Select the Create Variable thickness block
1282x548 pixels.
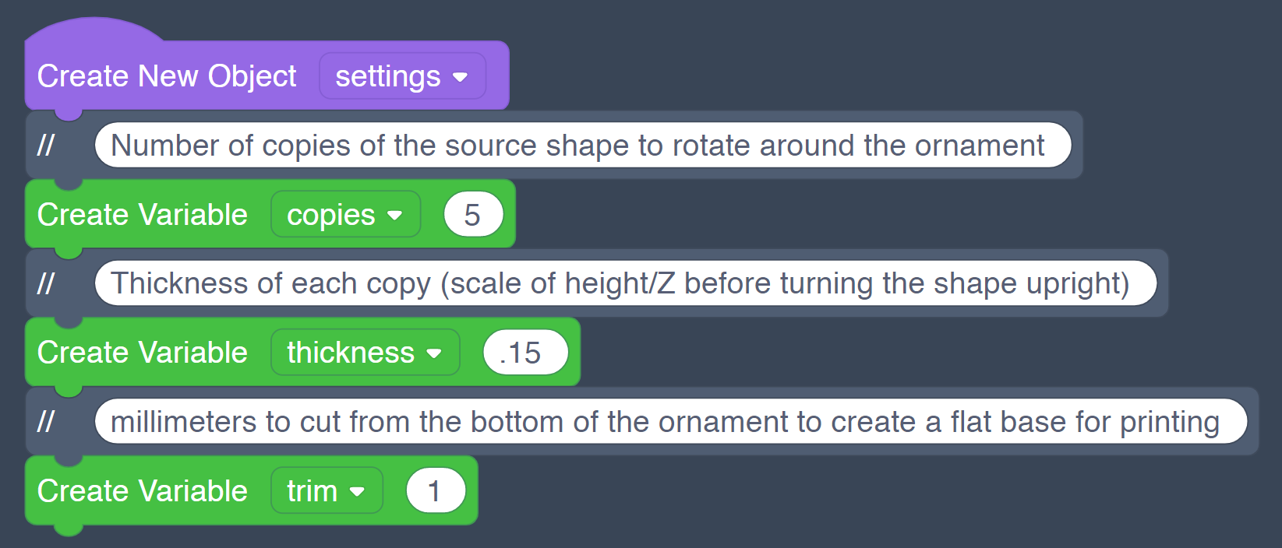click(x=143, y=352)
